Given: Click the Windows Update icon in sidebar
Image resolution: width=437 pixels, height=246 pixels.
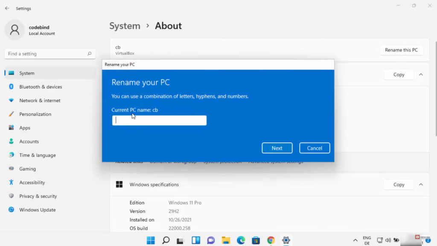Looking at the screenshot, I should [12, 210].
